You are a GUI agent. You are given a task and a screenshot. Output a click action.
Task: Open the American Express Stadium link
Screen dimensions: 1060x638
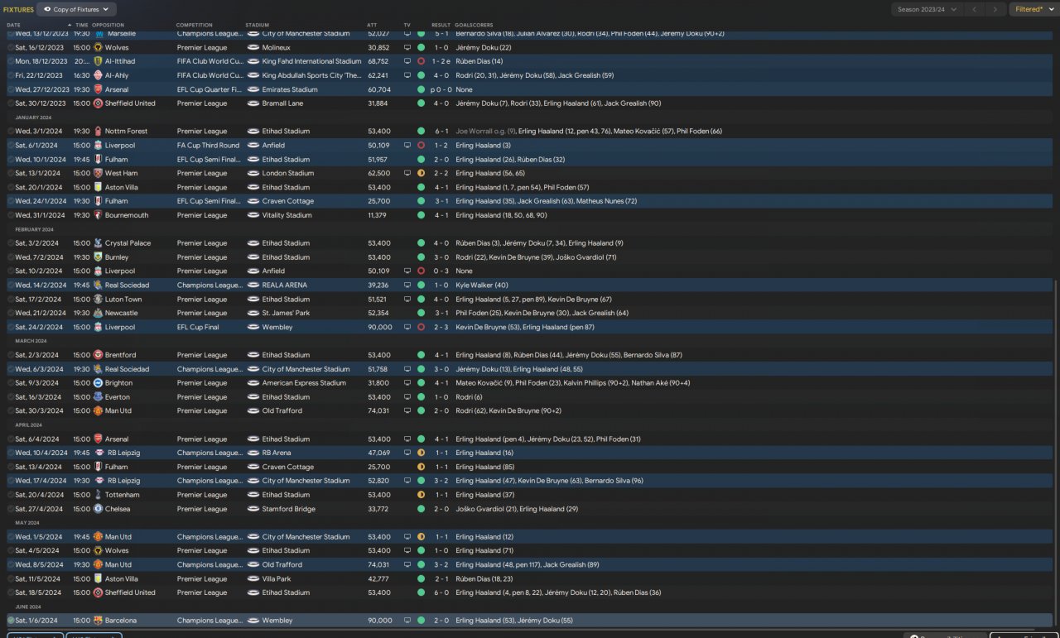click(x=304, y=383)
